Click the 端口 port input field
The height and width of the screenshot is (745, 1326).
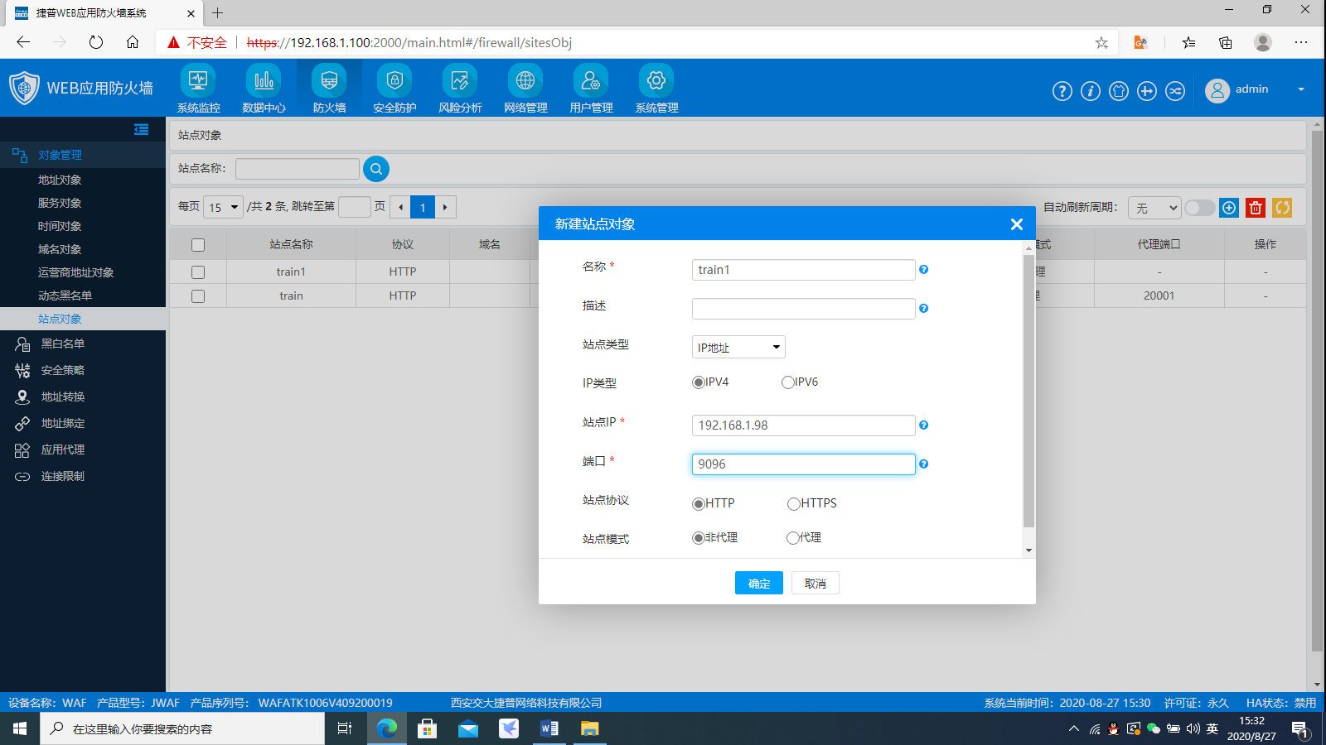803,464
